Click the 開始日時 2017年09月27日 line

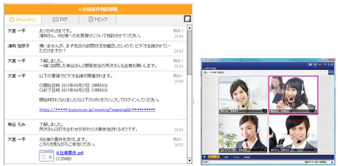[73, 85]
